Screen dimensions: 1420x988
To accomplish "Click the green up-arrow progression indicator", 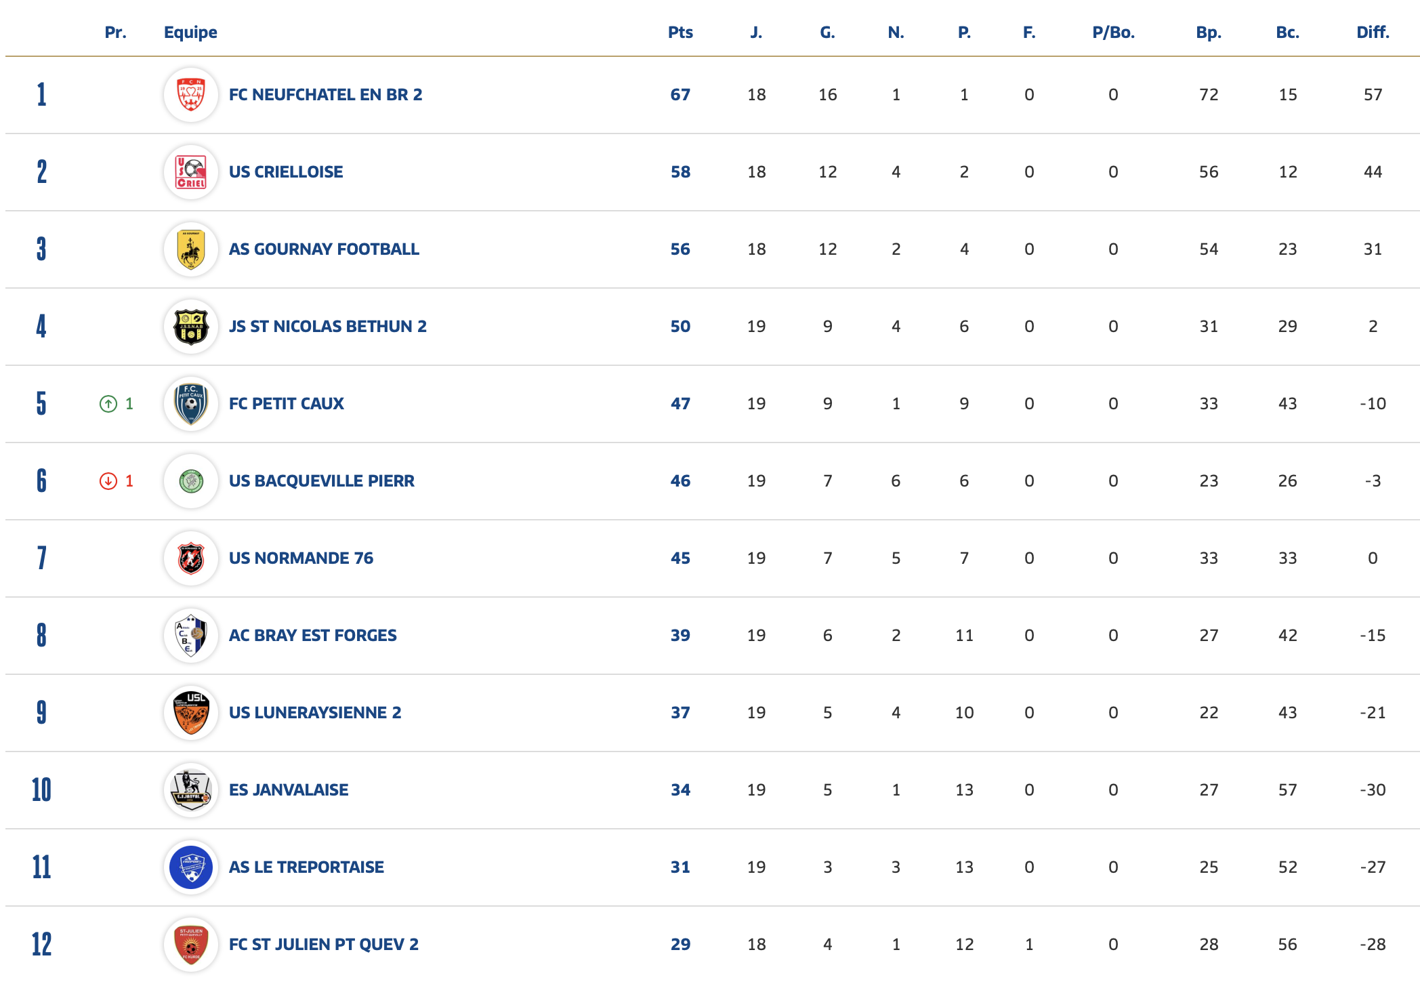I will 108,404.
